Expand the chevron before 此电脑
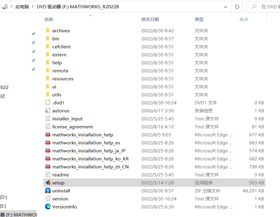This screenshot has width=280, height=217. point(12,7)
